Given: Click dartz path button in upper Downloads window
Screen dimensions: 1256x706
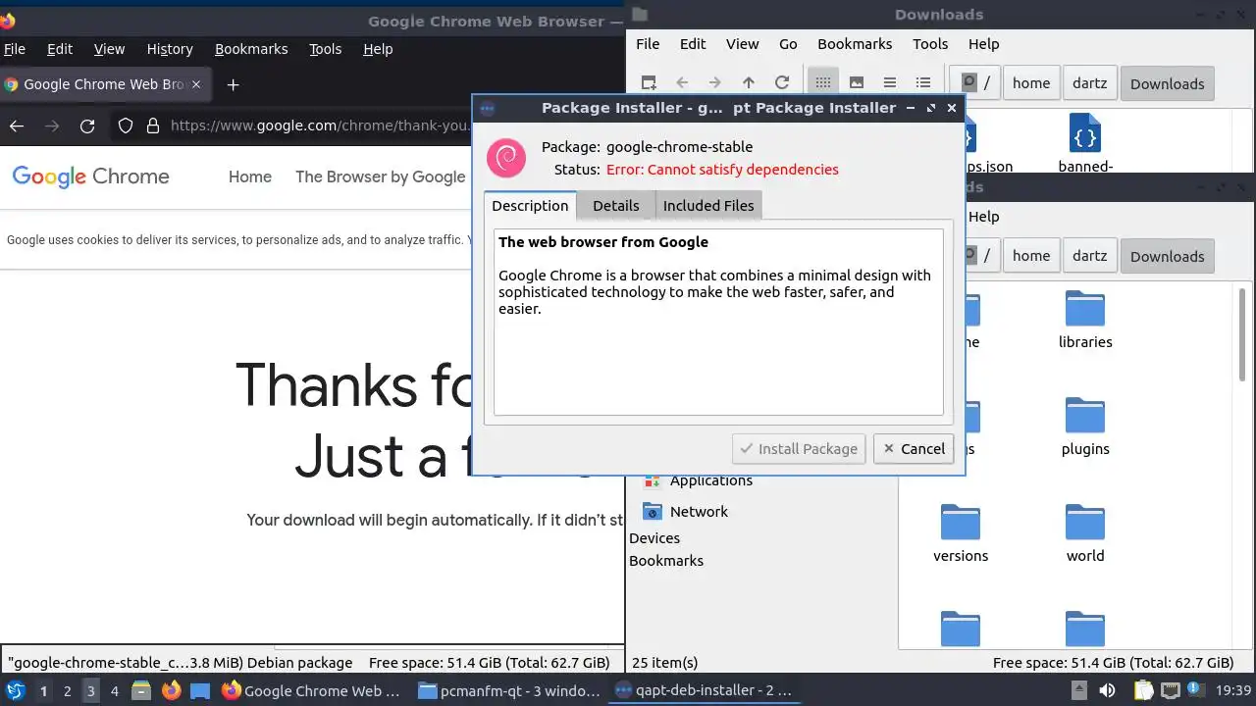Looking at the screenshot, I should pos(1089,83).
